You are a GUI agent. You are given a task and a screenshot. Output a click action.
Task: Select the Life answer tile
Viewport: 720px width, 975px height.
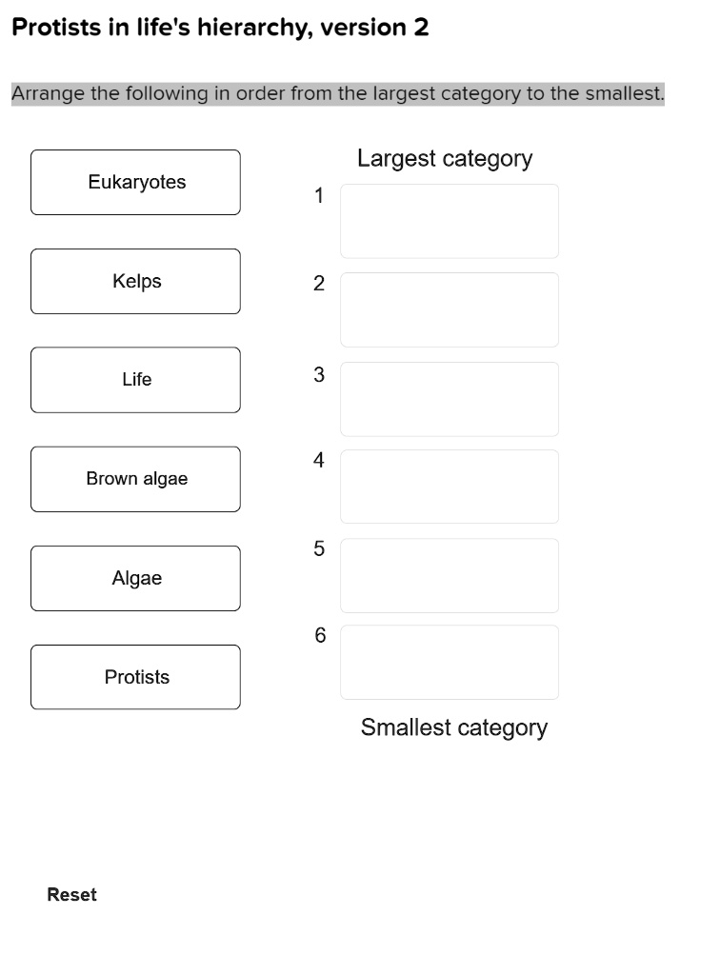point(135,379)
